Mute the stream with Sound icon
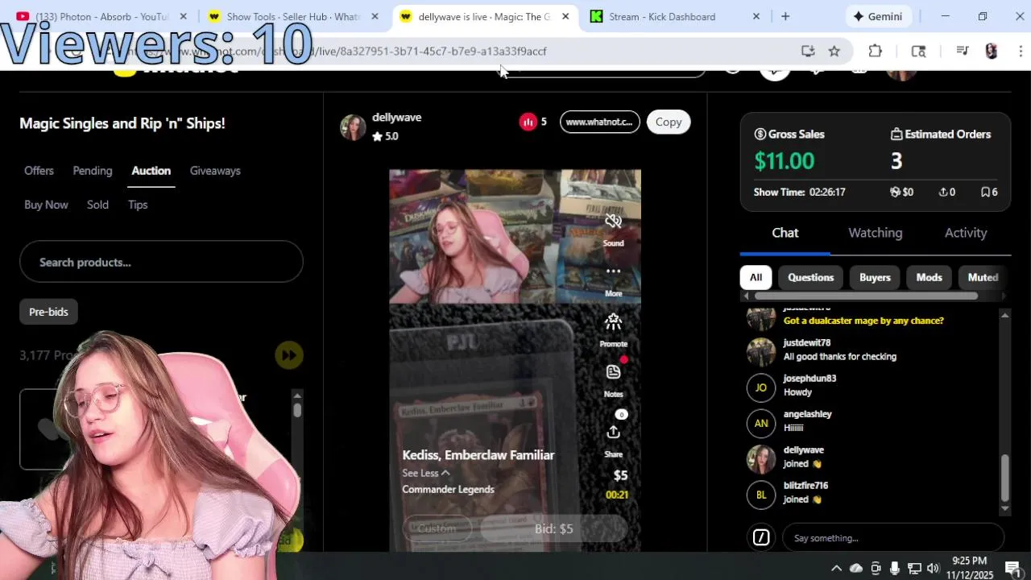The height and width of the screenshot is (580, 1031). pos(614,221)
